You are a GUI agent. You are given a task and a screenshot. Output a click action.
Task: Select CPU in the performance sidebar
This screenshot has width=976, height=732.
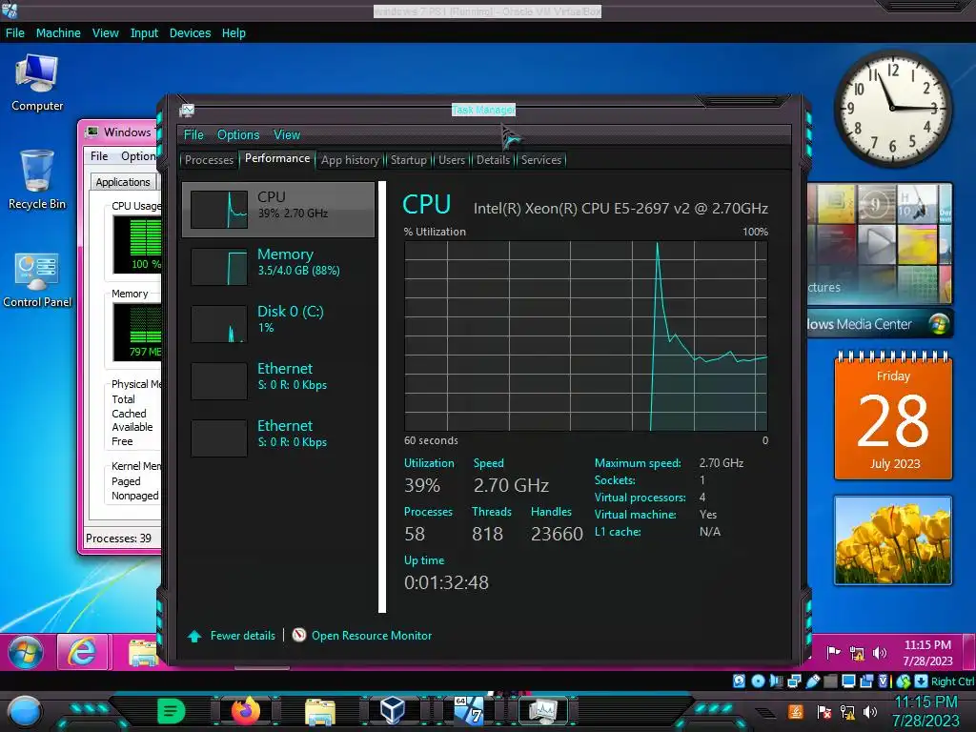[x=278, y=209]
